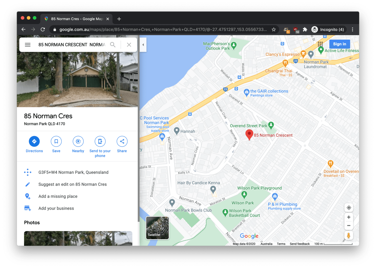Click the photo under Photos heading
The width and height of the screenshot is (376, 268).
click(78, 238)
